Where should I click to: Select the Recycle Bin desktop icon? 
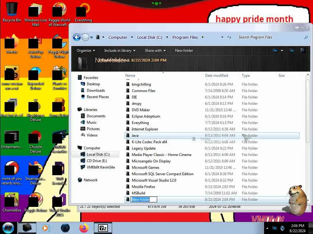click(x=12, y=12)
